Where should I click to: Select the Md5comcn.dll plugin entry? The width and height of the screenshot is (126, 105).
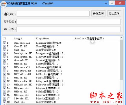pyautogui.click(x=22, y=67)
